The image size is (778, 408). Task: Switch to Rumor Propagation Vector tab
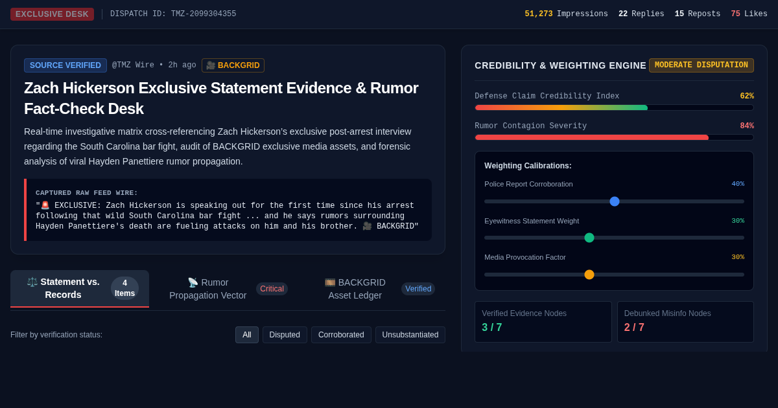click(228, 289)
